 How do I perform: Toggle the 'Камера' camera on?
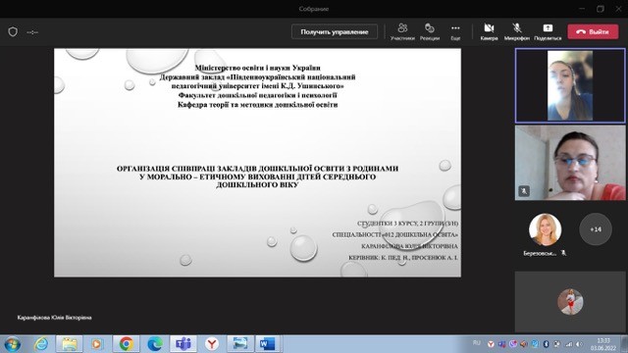(x=489, y=32)
